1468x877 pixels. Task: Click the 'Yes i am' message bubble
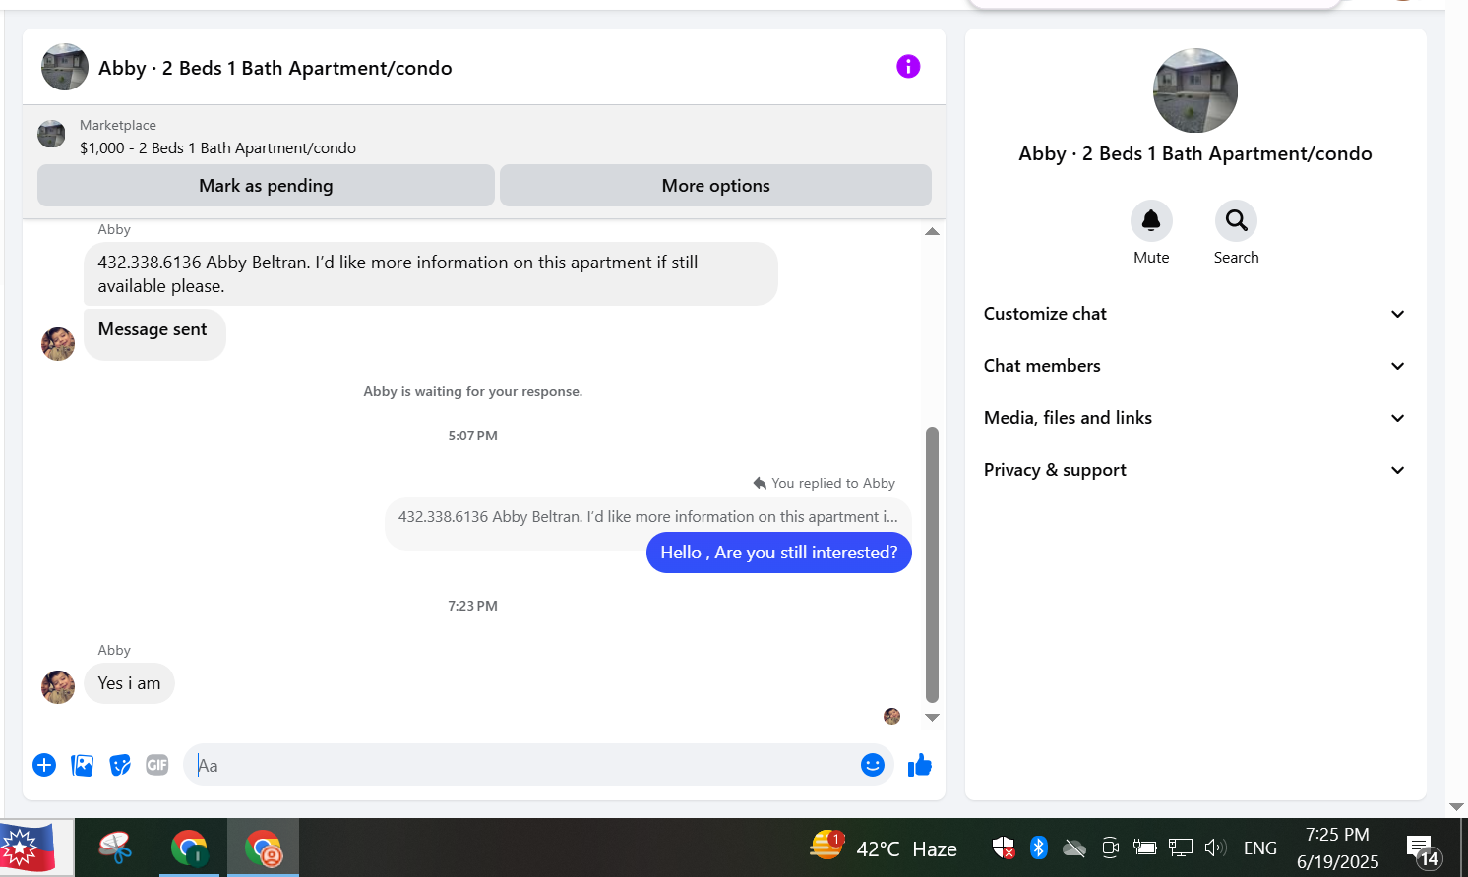[x=129, y=683]
